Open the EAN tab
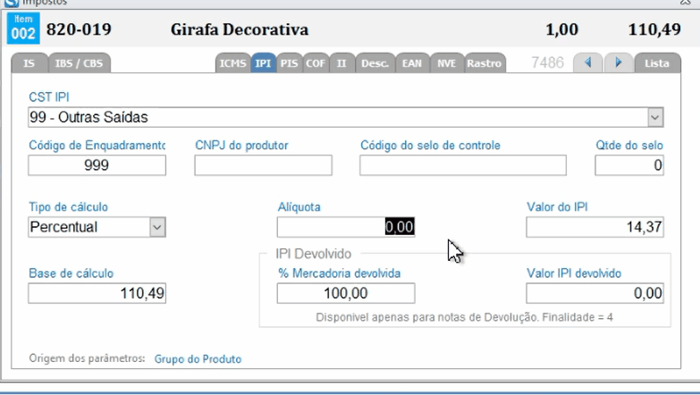Viewport: 700px width, 395px height. pos(412,63)
